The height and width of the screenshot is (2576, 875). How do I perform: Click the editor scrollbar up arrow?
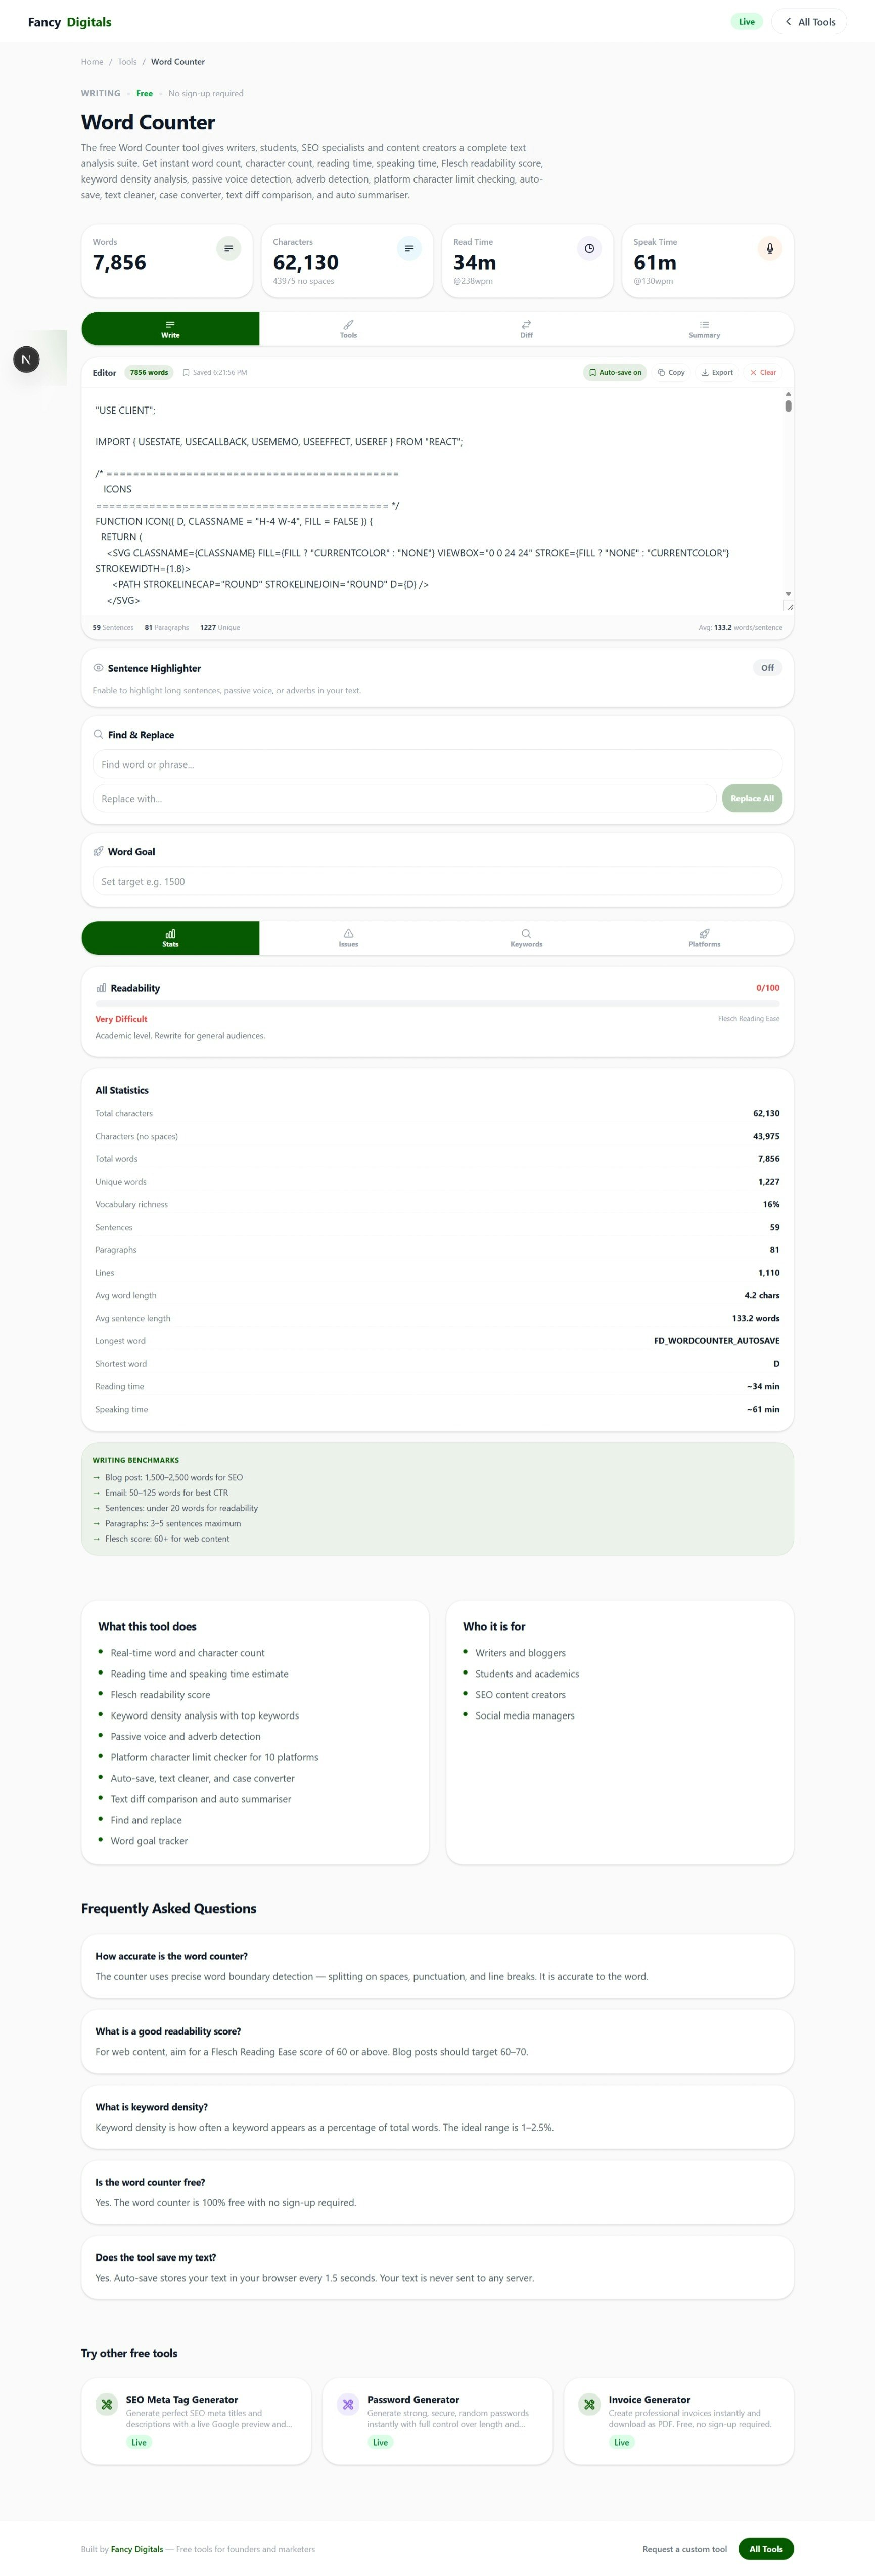[x=788, y=394]
